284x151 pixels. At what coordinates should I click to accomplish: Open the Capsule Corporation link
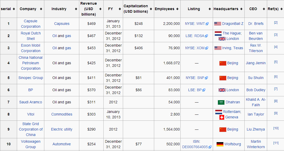pos(31,24)
